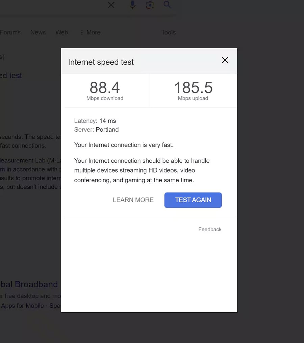
Task: Open Google Lens image search icon
Action: (x=150, y=5)
